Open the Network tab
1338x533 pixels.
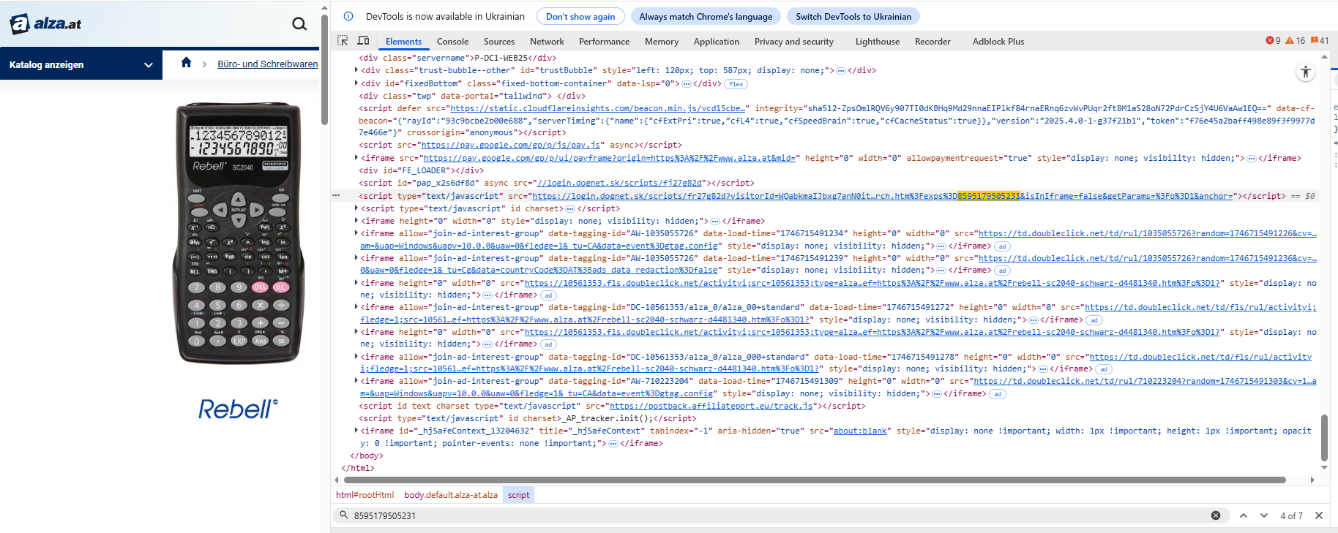[x=547, y=42]
